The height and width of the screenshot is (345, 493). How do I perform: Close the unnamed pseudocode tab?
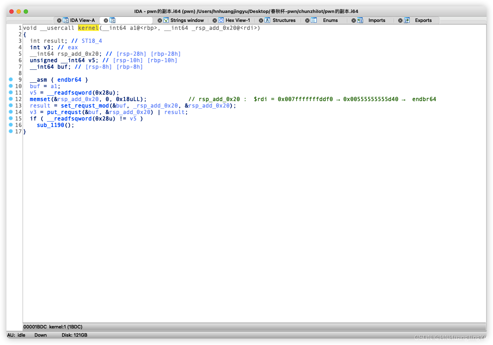point(106,21)
